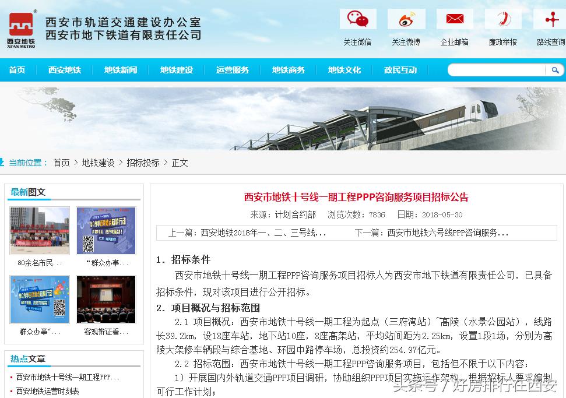Click the search magnifier button

554,70
